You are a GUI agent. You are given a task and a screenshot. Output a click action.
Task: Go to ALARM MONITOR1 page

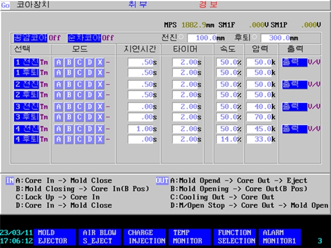click(280, 236)
